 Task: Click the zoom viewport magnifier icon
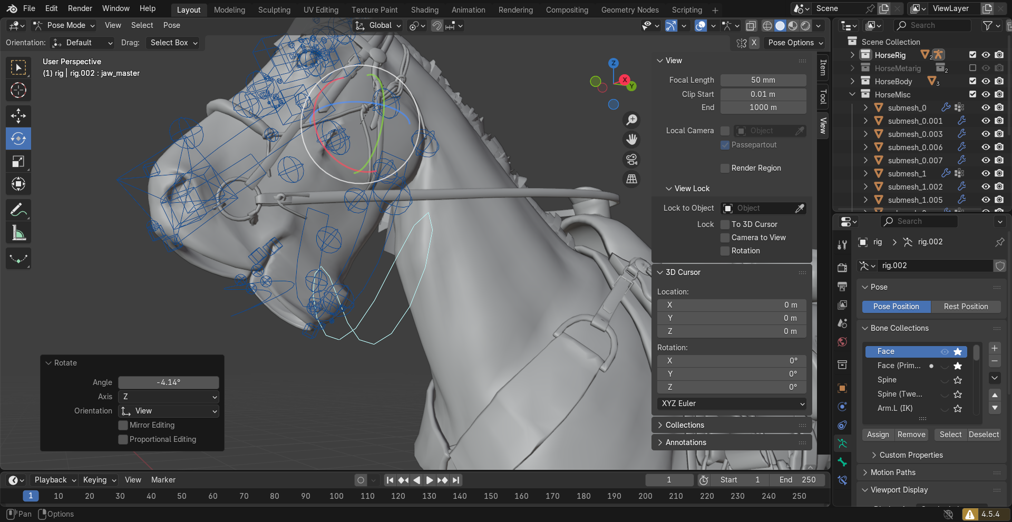[x=631, y=120]
